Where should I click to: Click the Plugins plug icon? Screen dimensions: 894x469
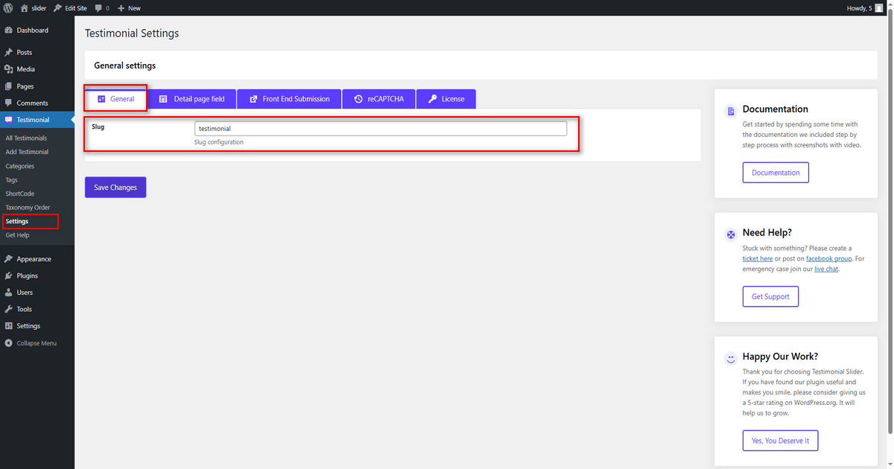[8, 275]
